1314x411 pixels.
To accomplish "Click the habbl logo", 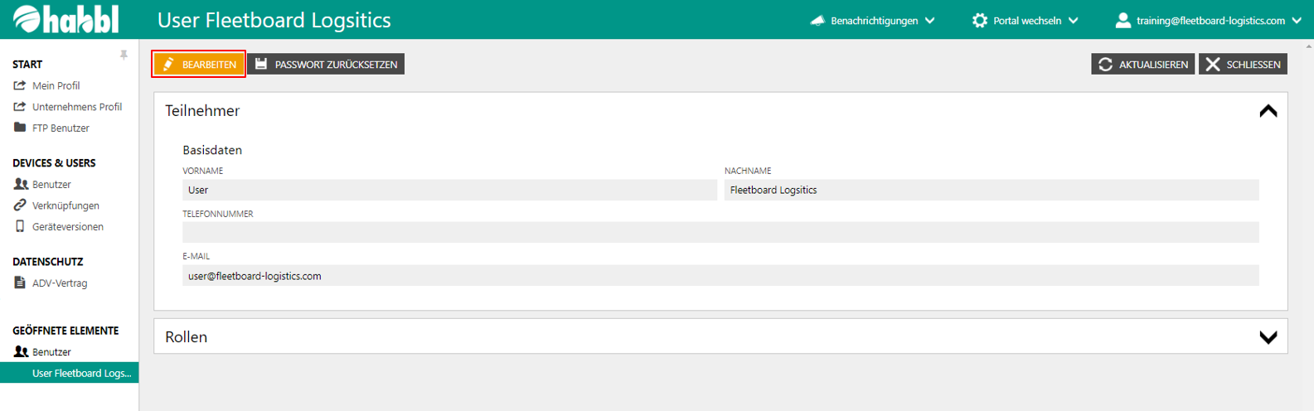I will click(x=66, y=20).
